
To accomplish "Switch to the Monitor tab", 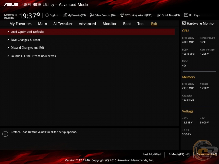I will pyautogui.click(x=109, y=24).
